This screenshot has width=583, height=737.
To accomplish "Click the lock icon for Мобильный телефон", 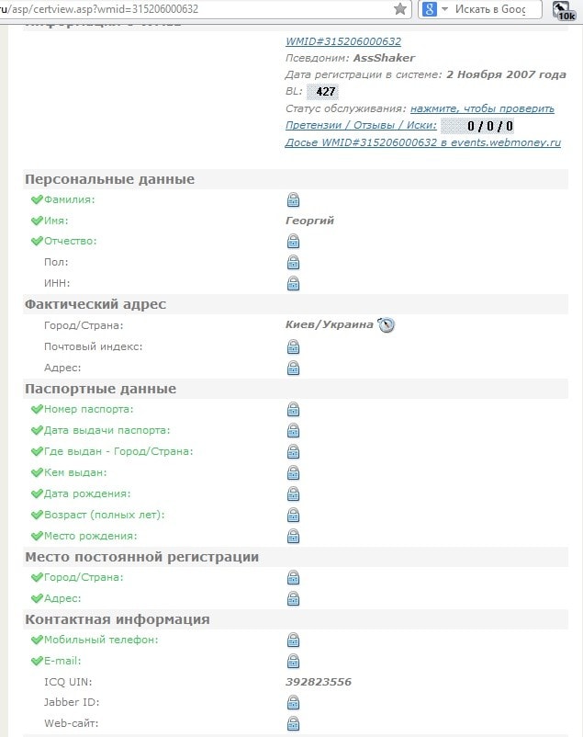I will click(x=293, y=640).
